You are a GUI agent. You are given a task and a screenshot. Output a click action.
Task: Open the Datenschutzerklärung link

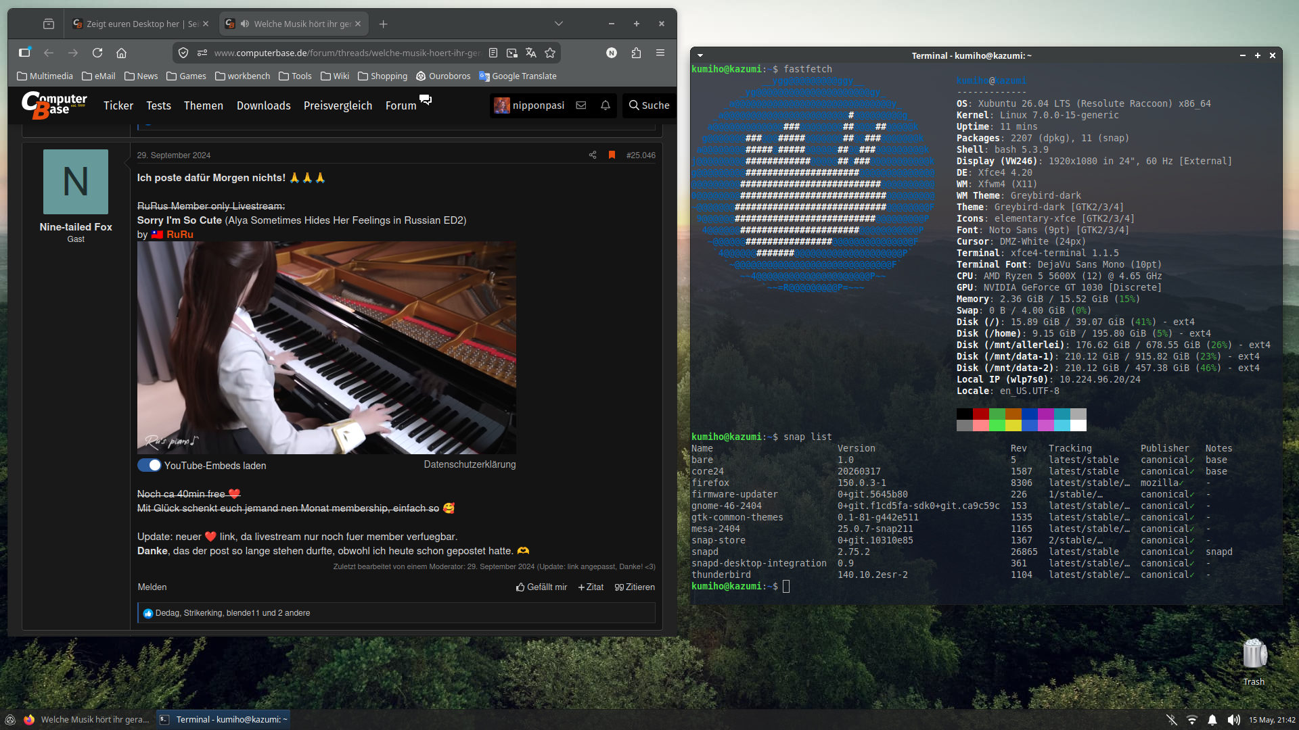470,464
